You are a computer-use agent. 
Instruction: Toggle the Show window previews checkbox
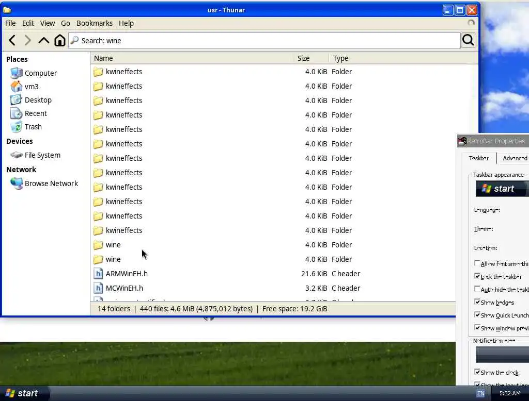pos(477,327)
